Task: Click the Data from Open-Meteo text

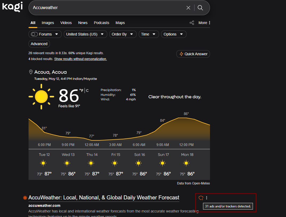Action: [x=193, y=183]
